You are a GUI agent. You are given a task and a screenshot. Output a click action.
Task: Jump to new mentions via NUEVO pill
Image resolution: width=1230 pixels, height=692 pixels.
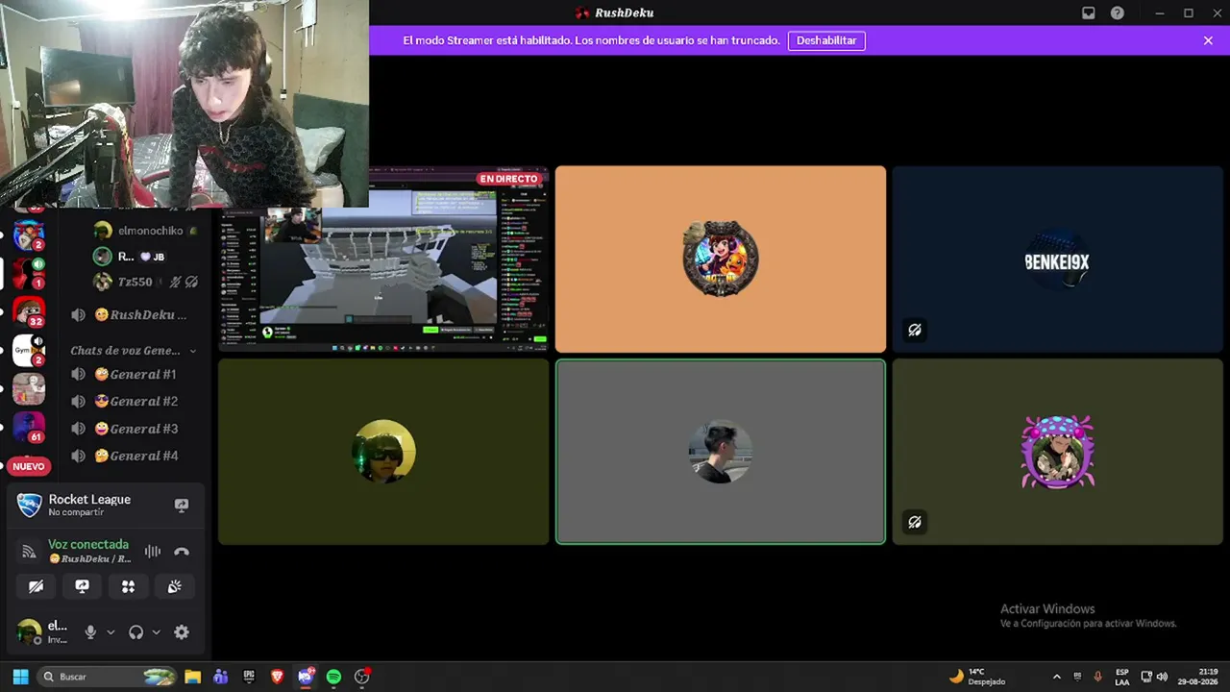point(29,466)
